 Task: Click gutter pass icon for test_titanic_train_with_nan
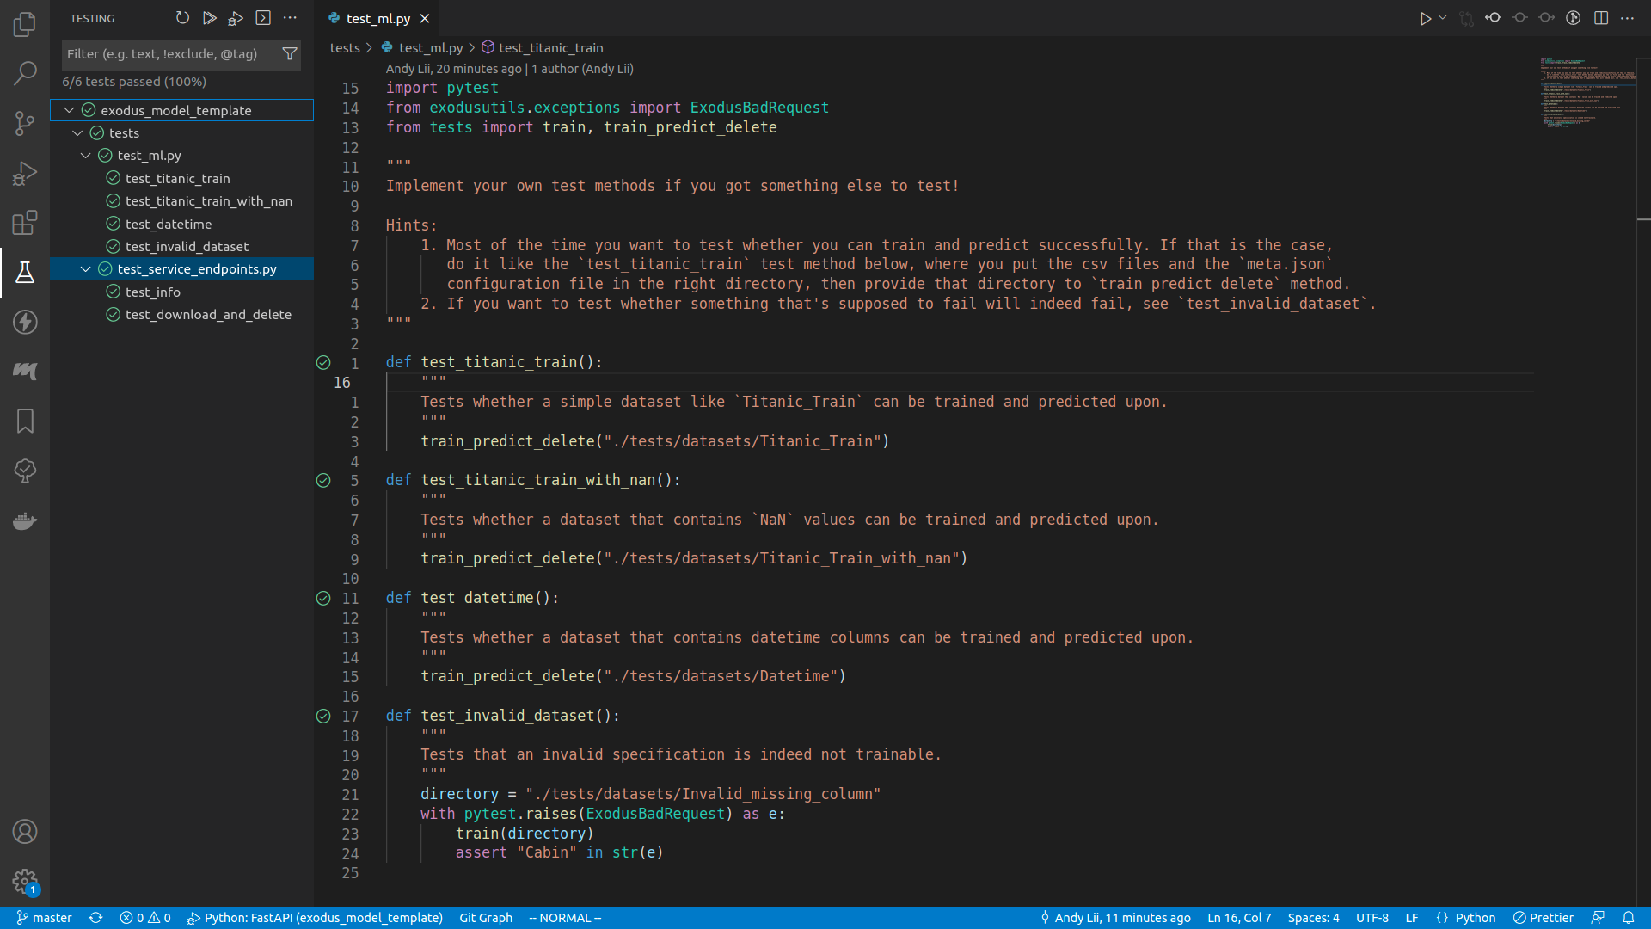[x=323, y=481]
